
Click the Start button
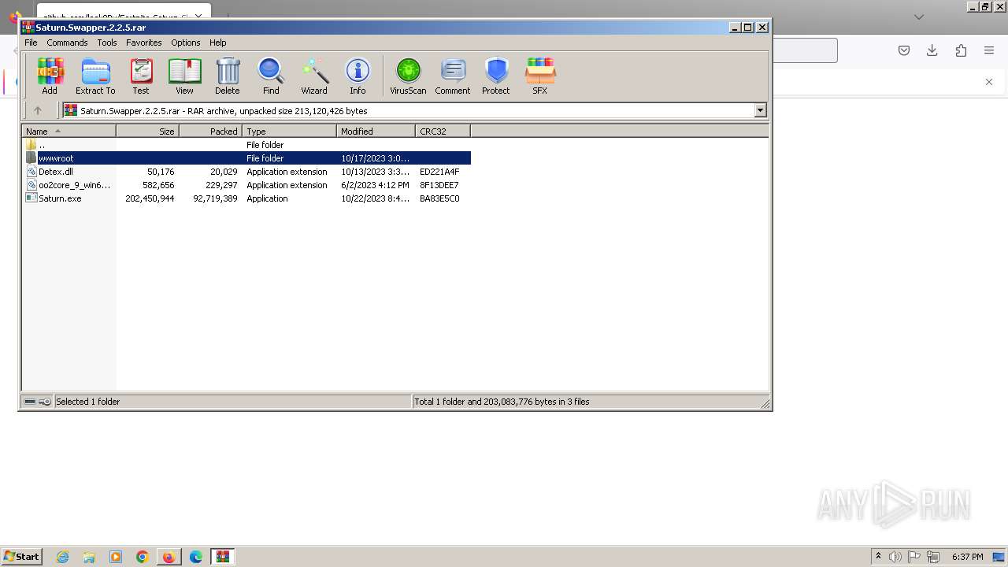pos(21,557)
